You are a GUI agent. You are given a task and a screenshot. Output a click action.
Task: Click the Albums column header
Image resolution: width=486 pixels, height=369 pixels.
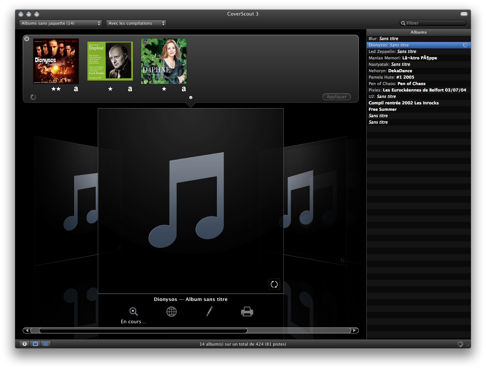click(x=419, y=32)
